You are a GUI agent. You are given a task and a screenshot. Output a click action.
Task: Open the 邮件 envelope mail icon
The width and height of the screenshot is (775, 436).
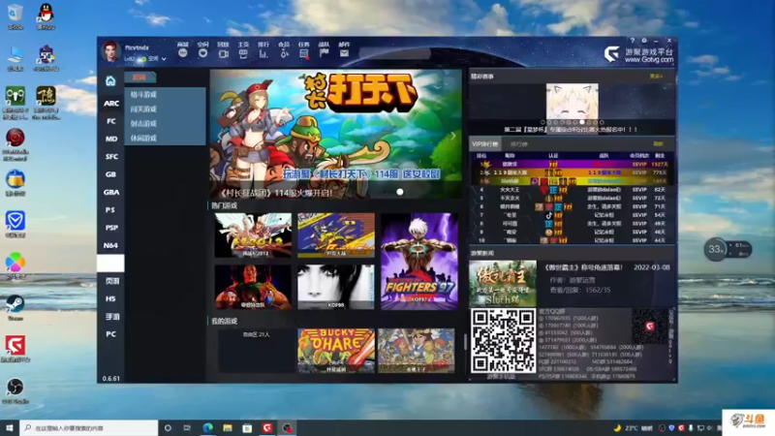pyautogui.click(x=344, y=53)
